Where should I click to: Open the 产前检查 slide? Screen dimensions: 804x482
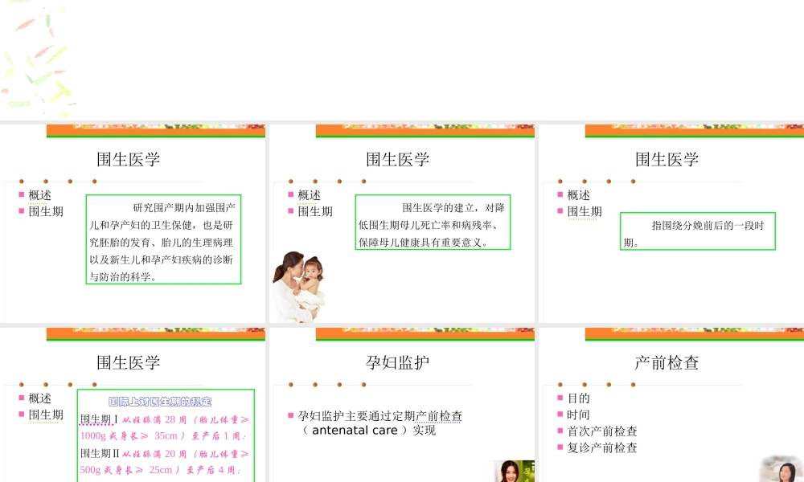(x=671, y=405)
